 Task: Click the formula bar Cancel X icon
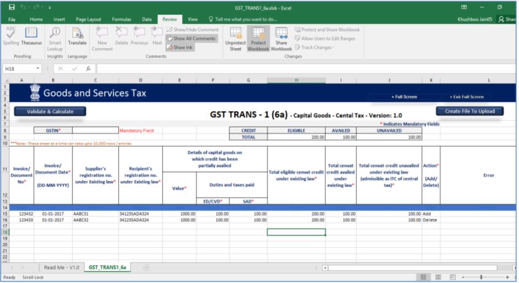pyautogui.click(x=60, y=68)
